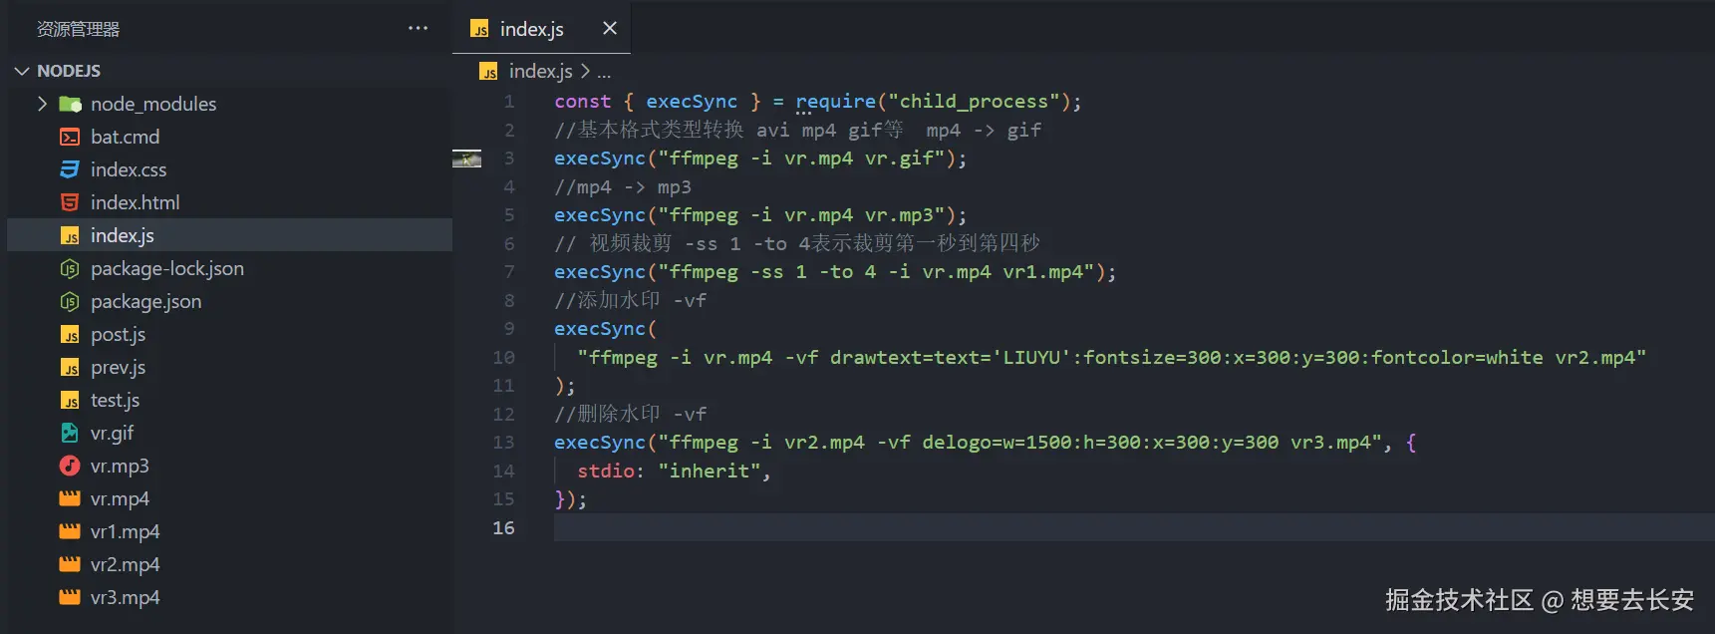
Task: Open test.js file
Action: click(115, 400)
